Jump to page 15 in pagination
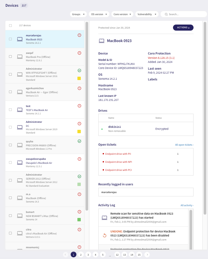Image resolution: width=208 pixels, height=259 pixels. [139, 255]
